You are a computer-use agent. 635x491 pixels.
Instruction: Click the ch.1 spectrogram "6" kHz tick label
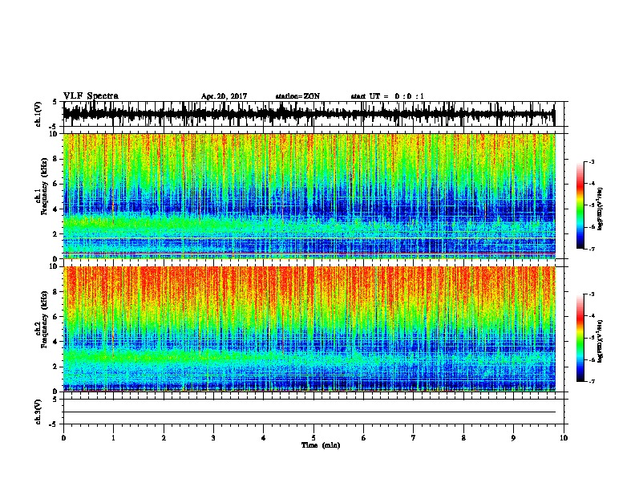click(56, 184)
